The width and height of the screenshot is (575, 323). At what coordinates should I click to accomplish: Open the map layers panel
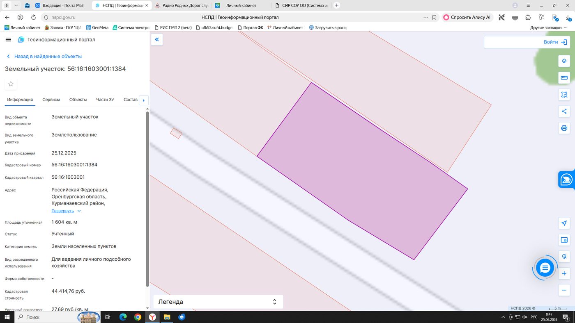[x=564, y=61]
